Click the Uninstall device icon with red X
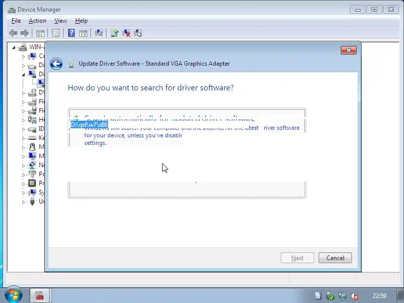Screen dimensions: 404x303 point(126,33)
